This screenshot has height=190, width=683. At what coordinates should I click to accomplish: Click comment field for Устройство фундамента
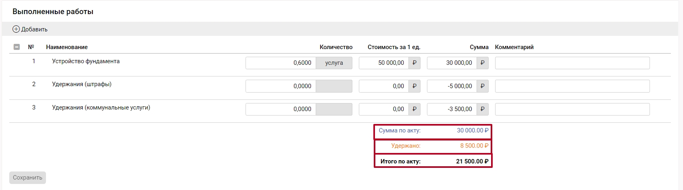(572, 63)
